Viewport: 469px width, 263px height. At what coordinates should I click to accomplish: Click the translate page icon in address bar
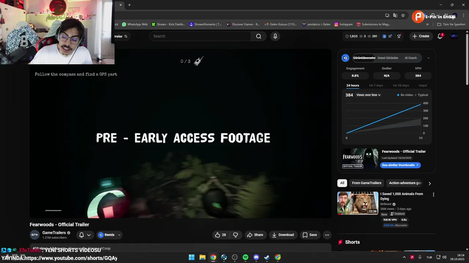tap(395, 15)
